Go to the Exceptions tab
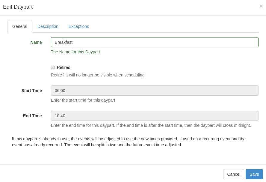Viewport: 266px width, 182px height. tap(79, 26)
